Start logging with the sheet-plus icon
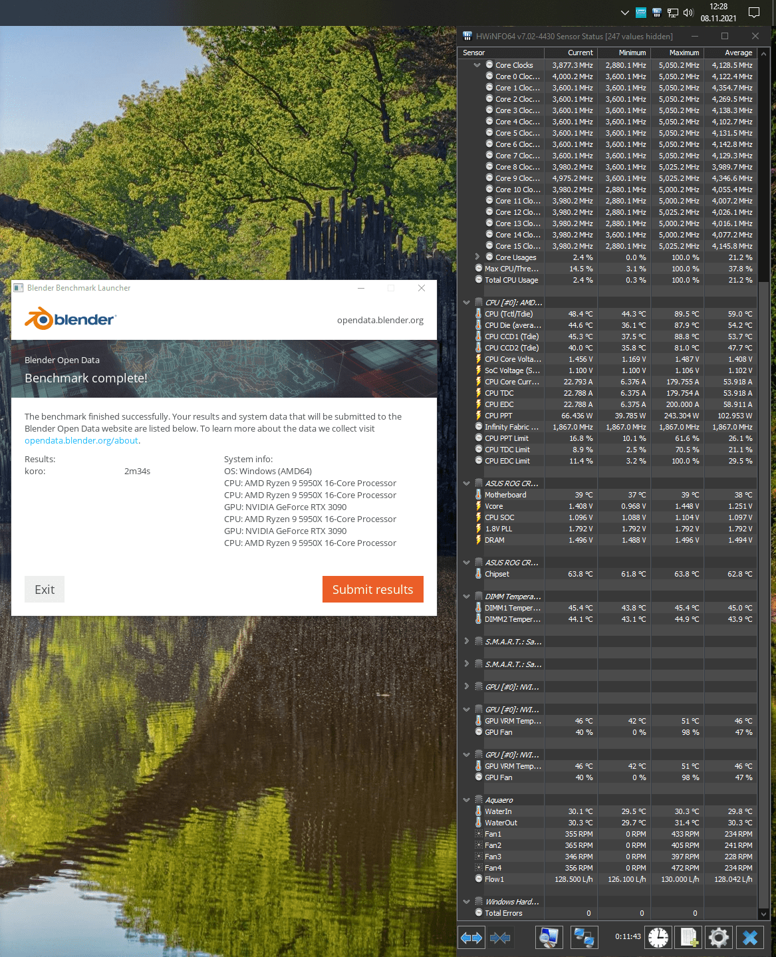 point(688,938)
